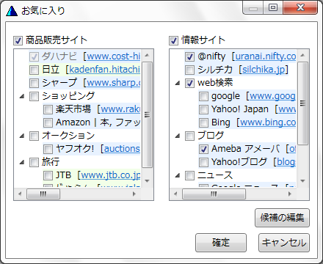
Task: Open the www.bing.co link
Action: click(268, 122)
